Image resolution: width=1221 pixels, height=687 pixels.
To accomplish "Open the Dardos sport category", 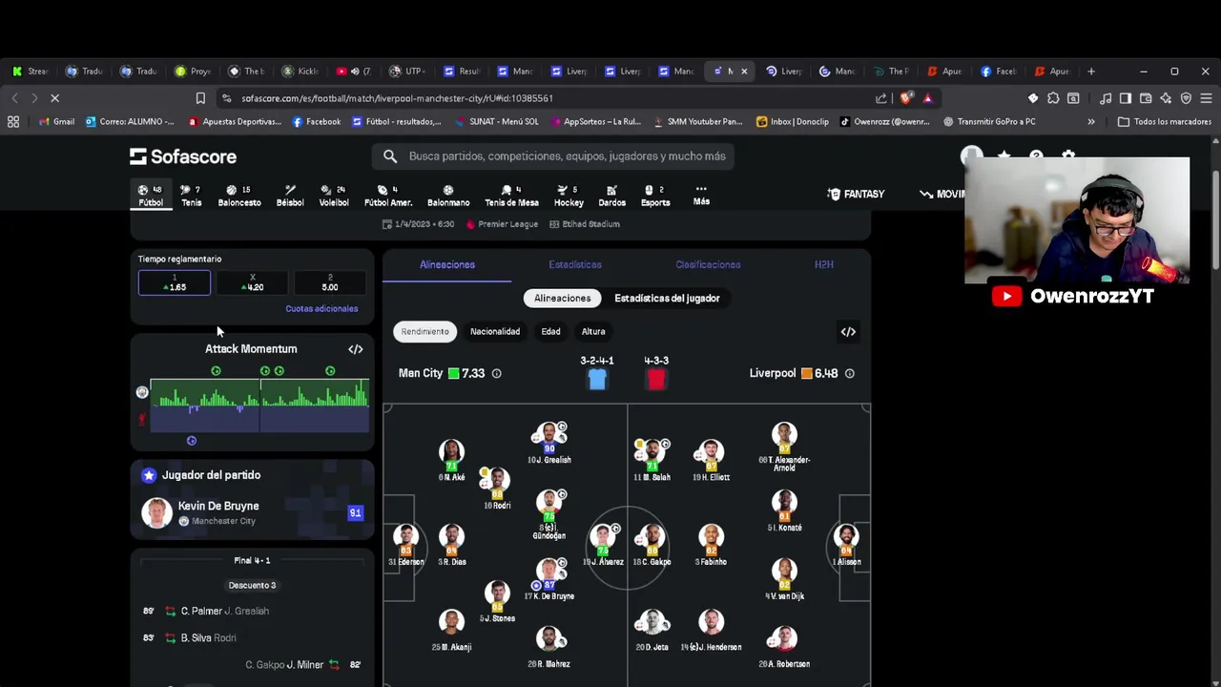I will click(x=611, y=196).
